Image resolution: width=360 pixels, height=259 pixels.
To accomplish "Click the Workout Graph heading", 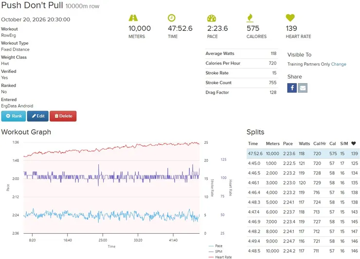I will (x=26, y=132).
